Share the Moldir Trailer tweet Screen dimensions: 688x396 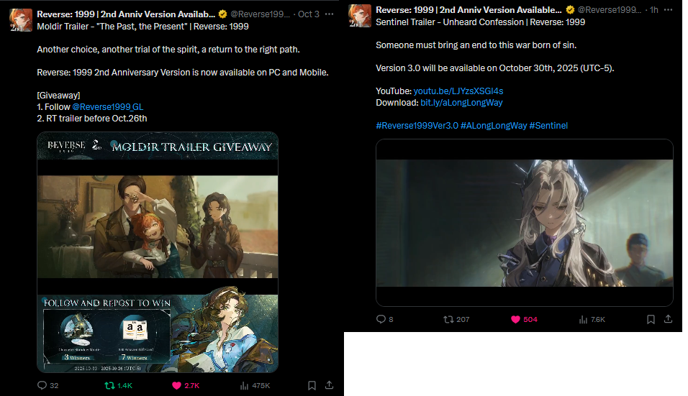[x=329, y=385]
